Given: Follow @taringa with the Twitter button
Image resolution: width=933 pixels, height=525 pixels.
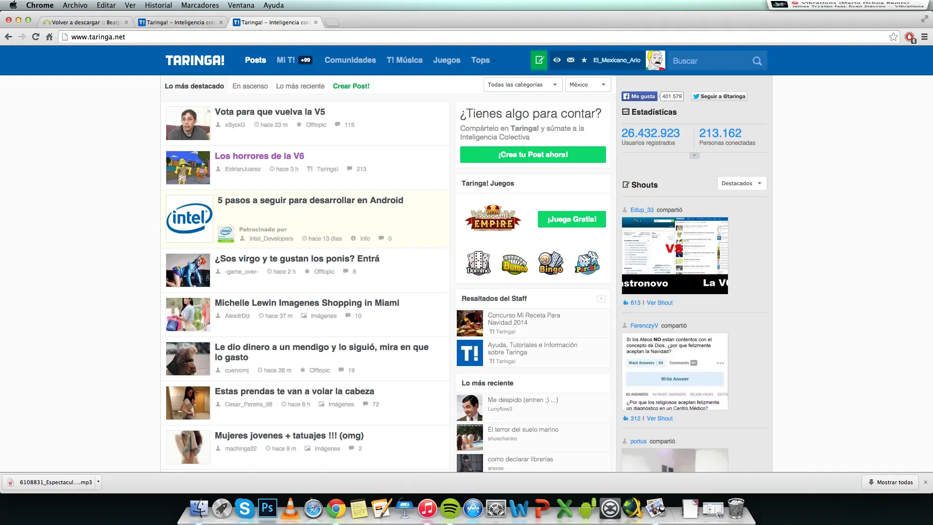Looking at the screenshot, I should point(719,96).
